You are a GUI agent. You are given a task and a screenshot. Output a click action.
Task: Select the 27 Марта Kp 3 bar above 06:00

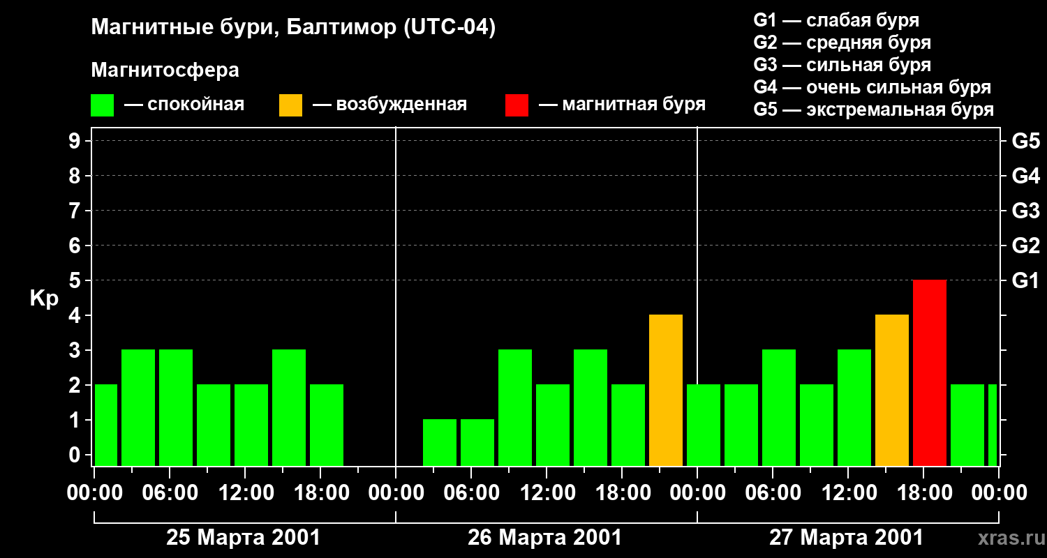(779, 408)
